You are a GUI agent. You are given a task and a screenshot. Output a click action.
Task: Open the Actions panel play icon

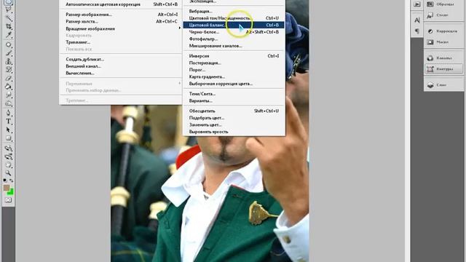coord(417,4)
